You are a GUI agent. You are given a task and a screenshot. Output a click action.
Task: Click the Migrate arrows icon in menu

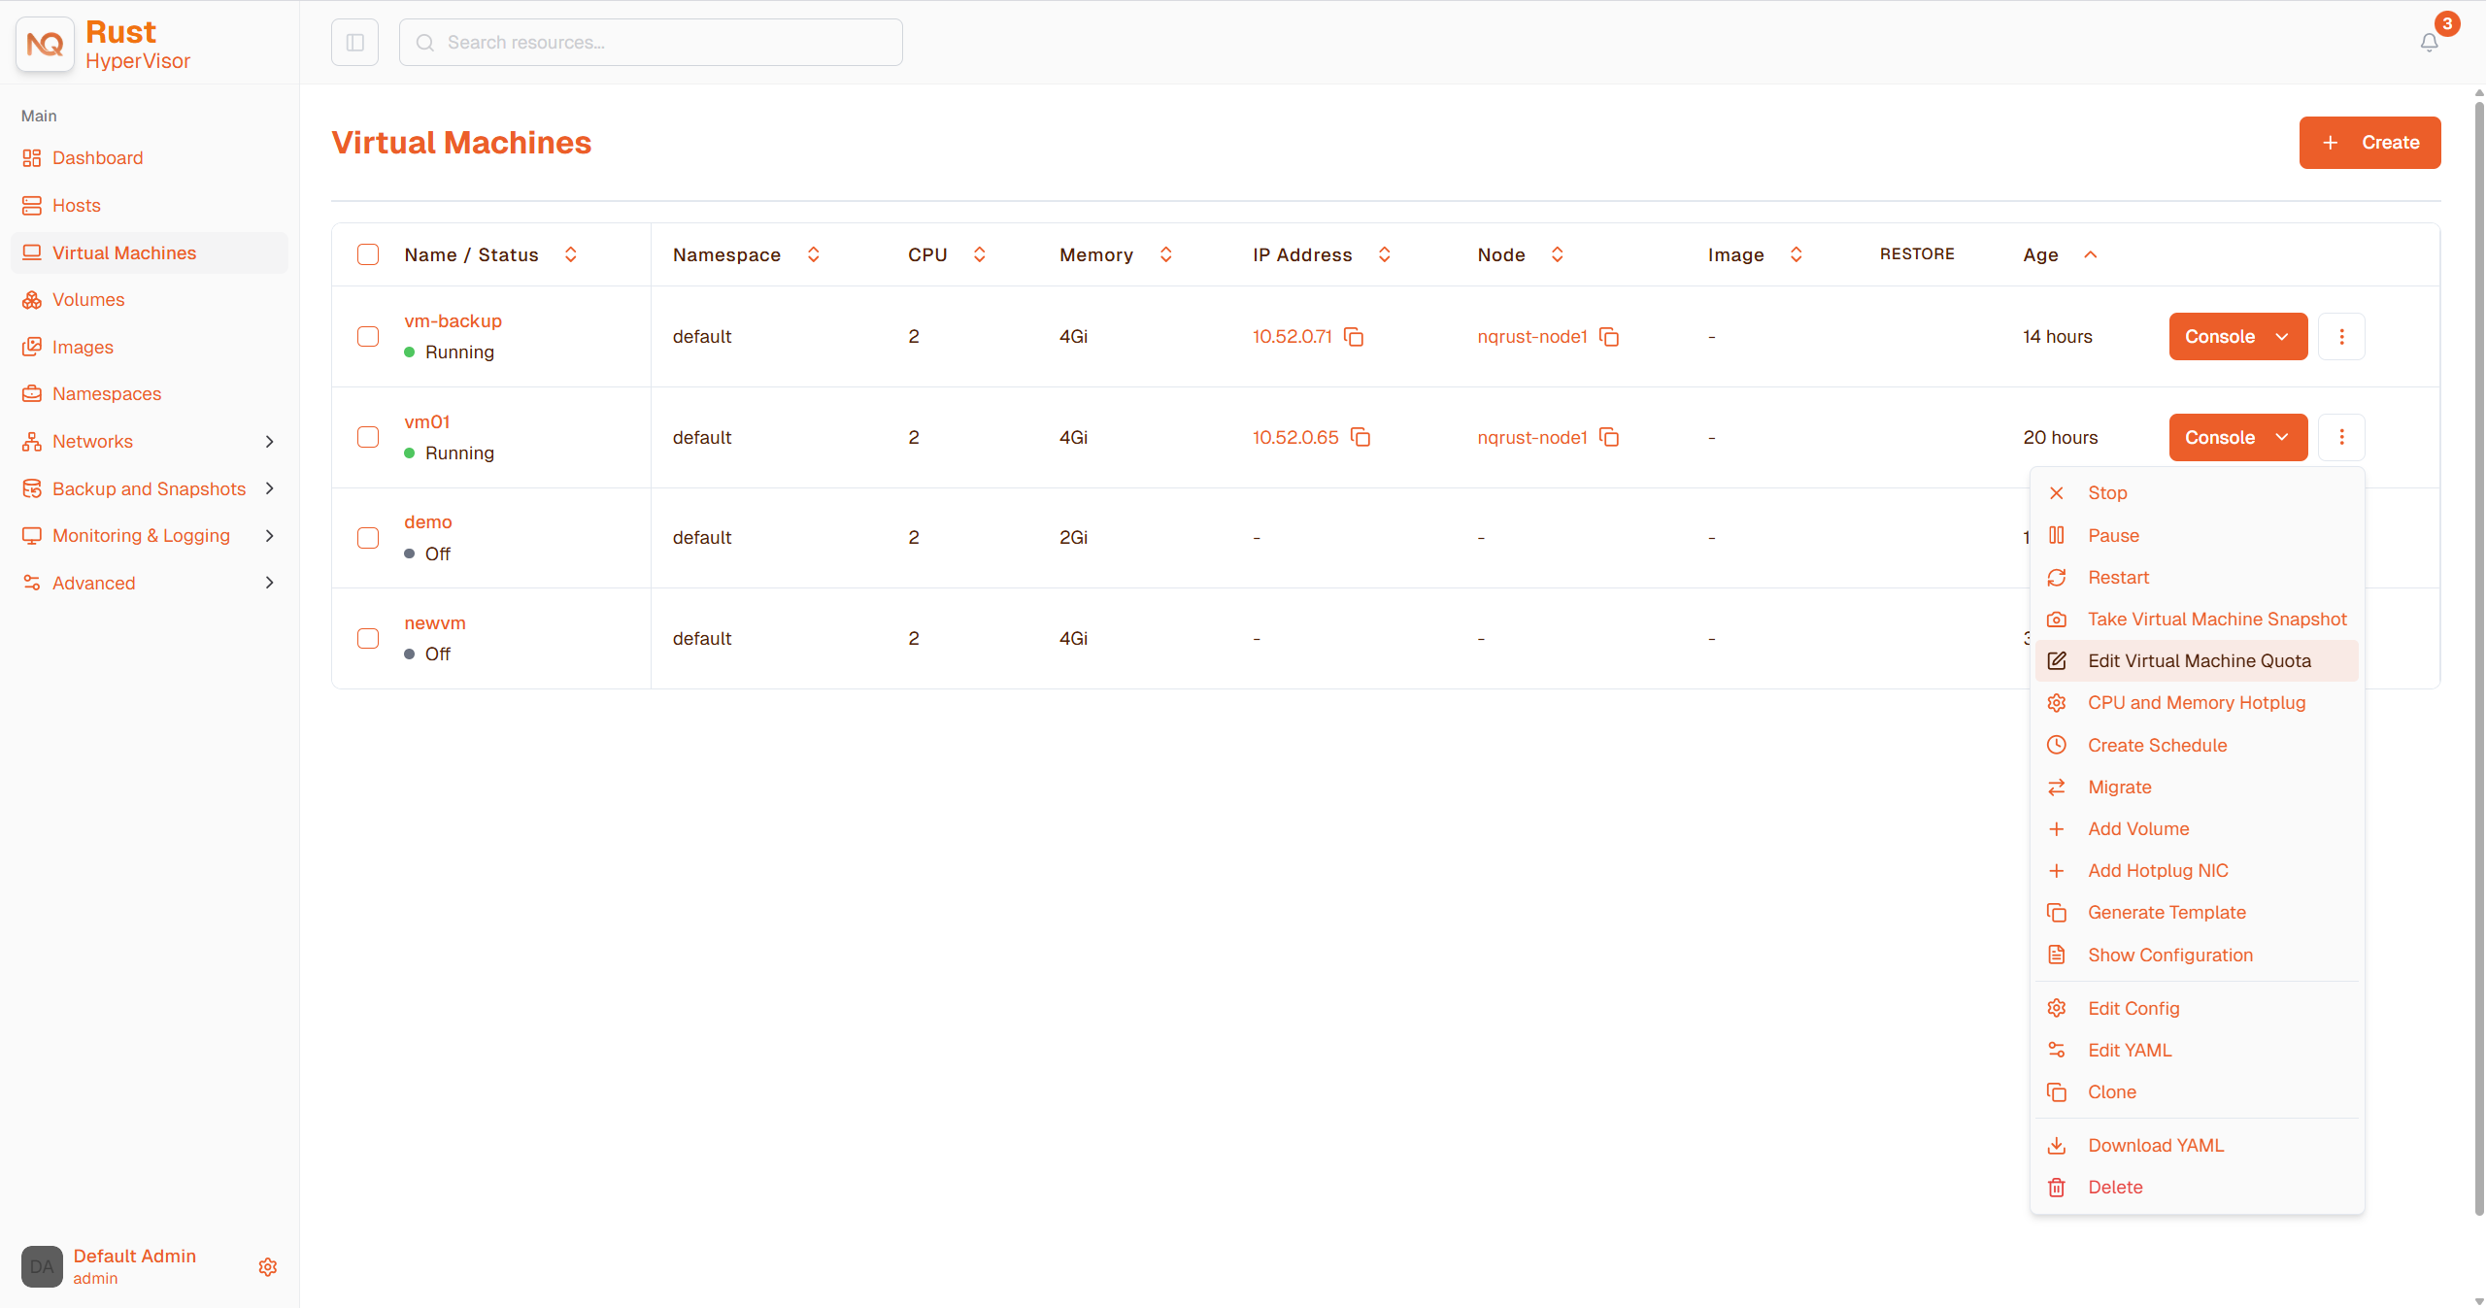(x=2056, y=788)
